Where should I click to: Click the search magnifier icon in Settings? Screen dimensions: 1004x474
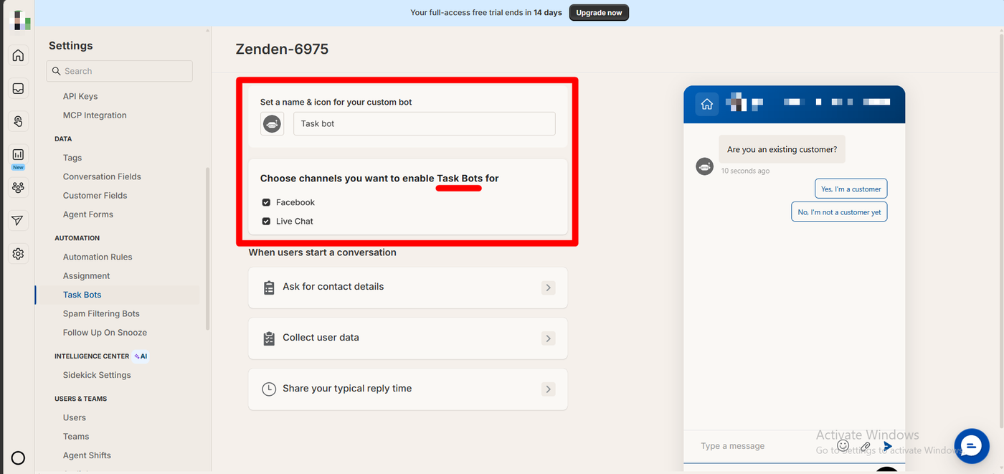click(x=56, y=71)
